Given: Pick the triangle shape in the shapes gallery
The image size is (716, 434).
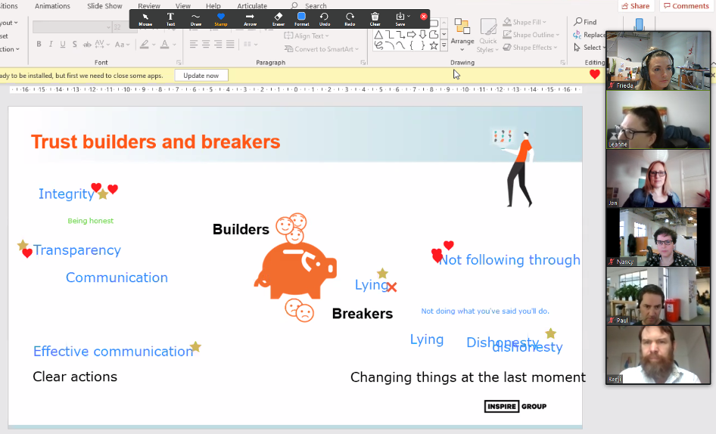Looking at the screenshot, I should [x=378, y=35].
